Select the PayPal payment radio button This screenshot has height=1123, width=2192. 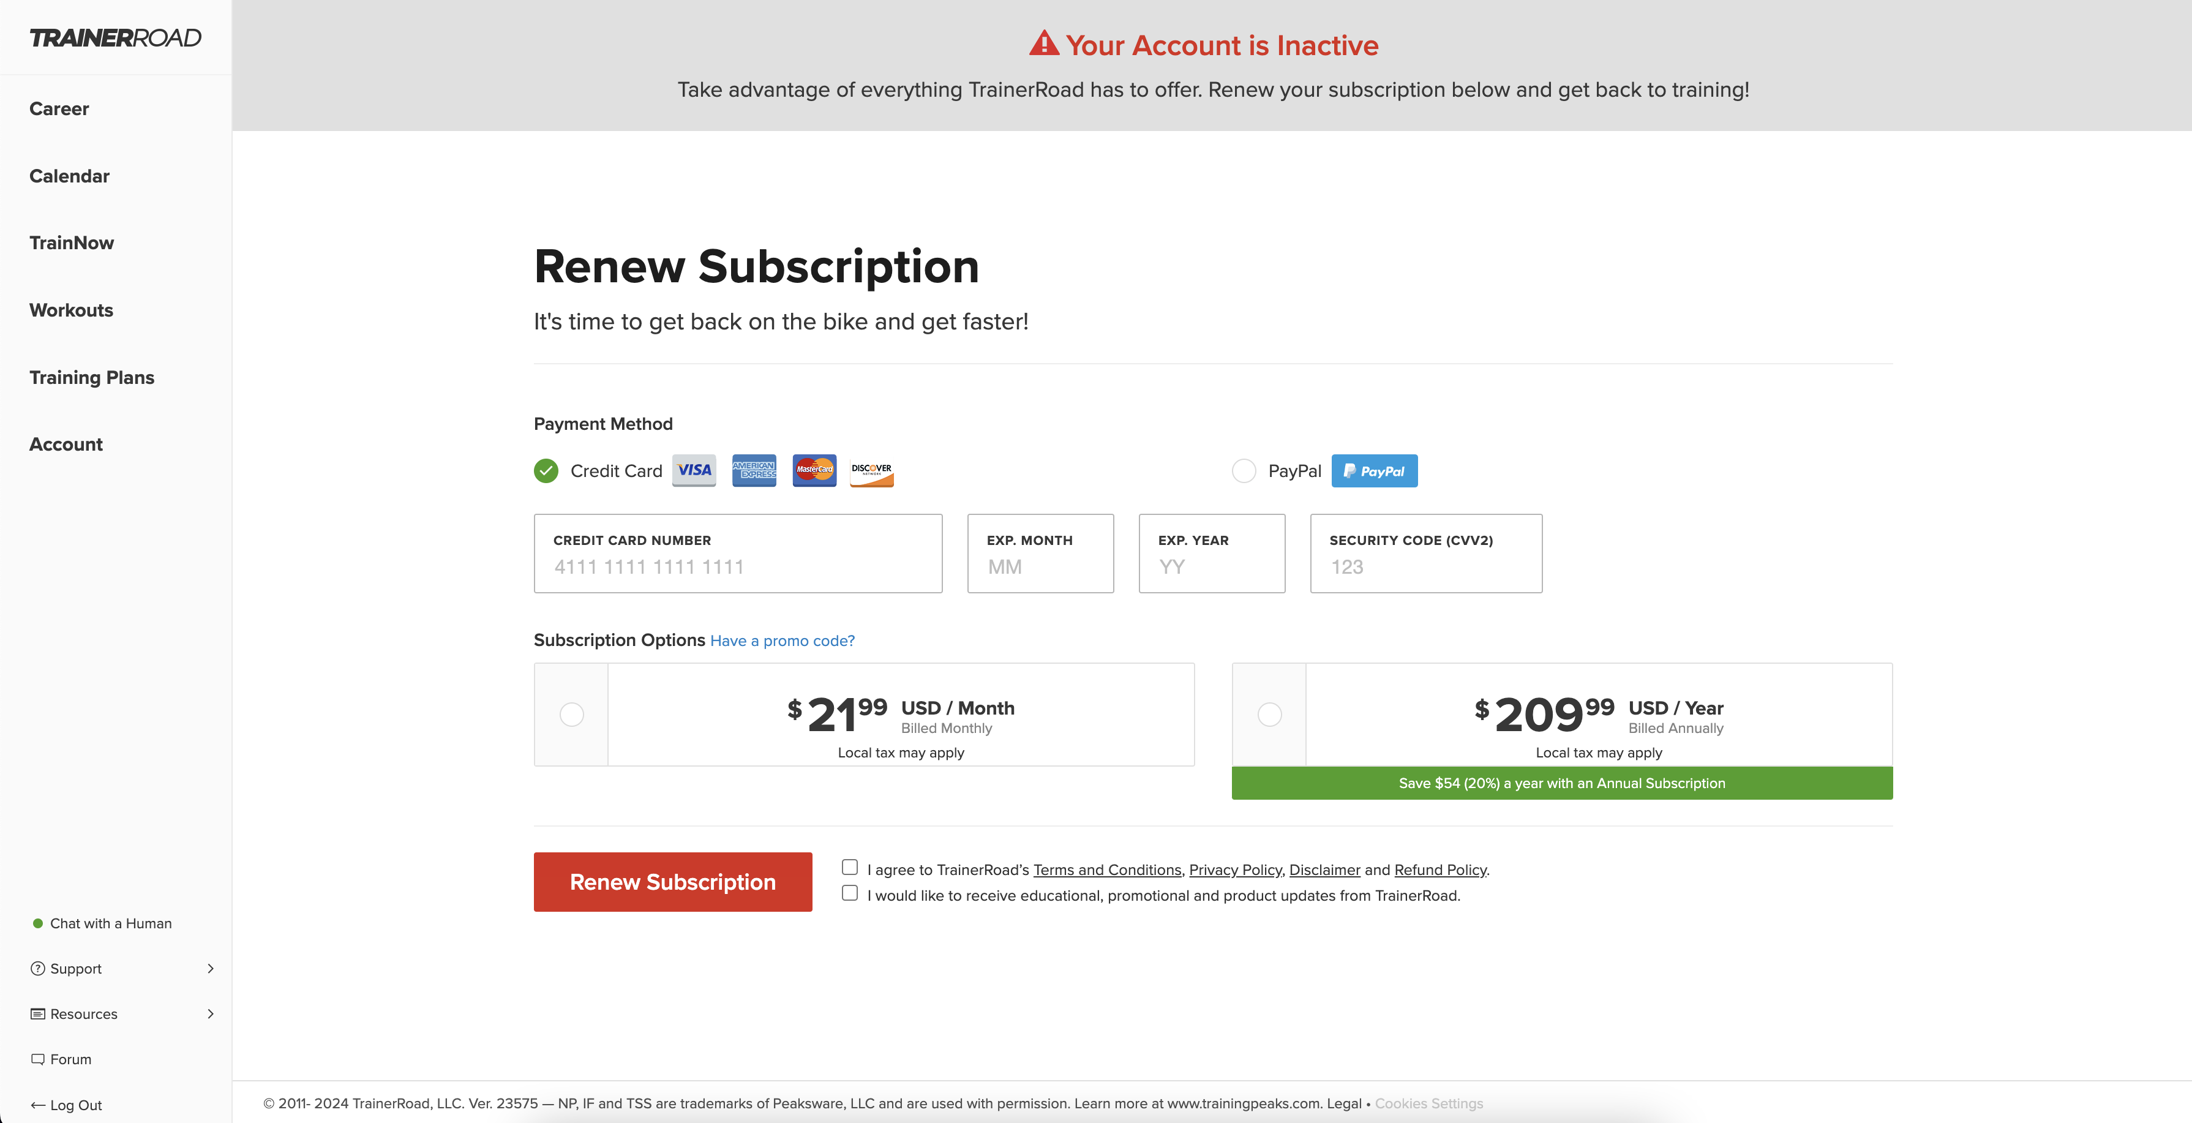tap(1243, 470)
